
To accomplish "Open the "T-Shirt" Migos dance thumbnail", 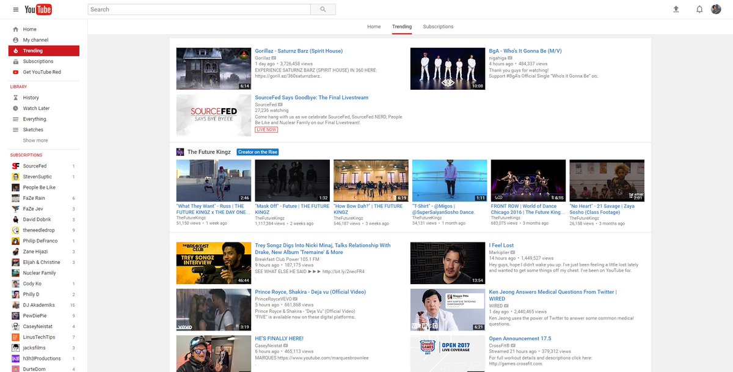I will coord(450,181).
